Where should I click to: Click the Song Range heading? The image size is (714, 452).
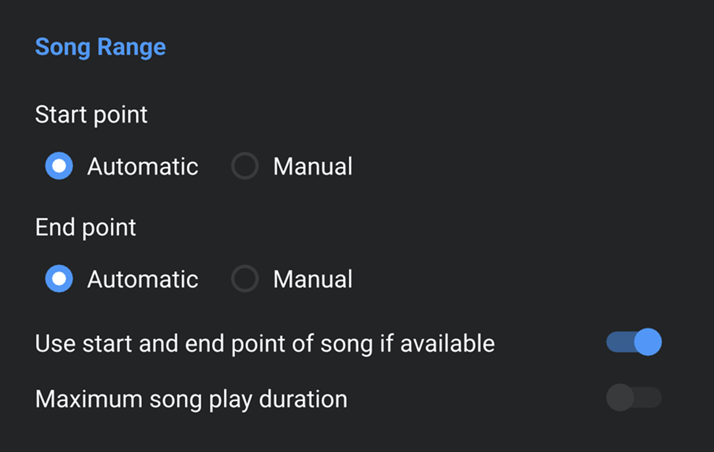(100, 46)
